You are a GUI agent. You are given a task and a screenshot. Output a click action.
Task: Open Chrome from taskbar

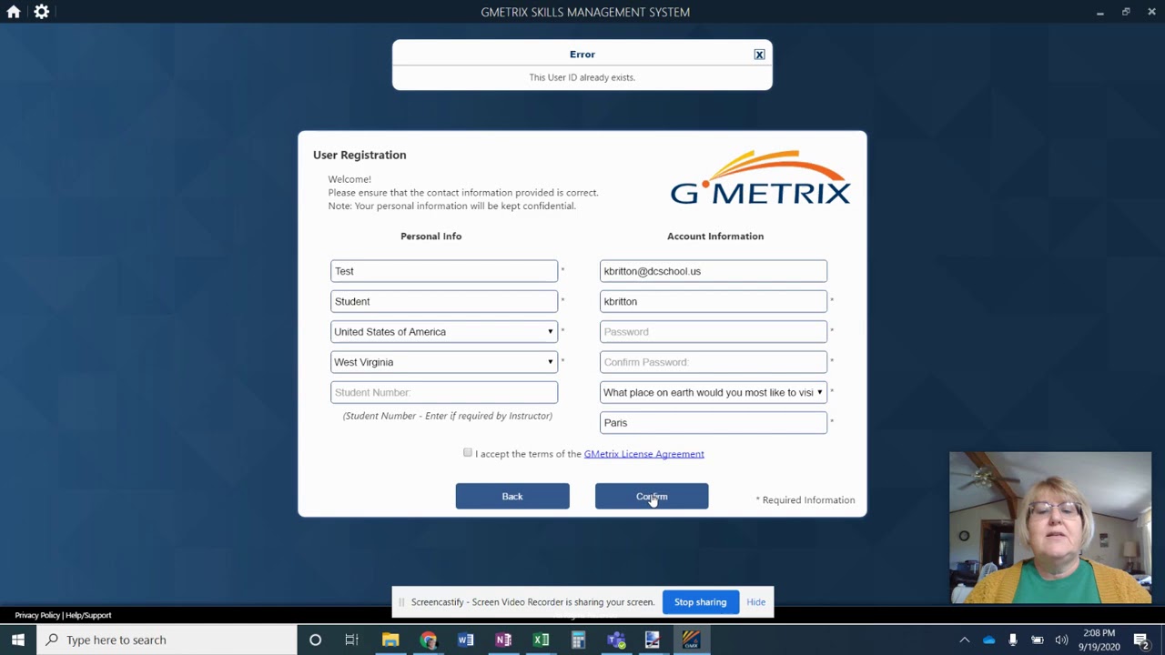pos(428,640)
